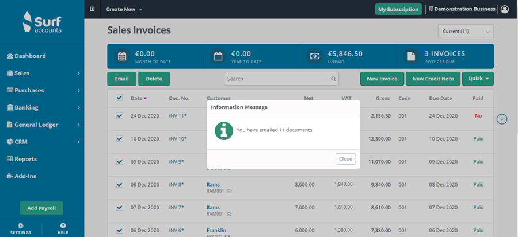Open the Rams customer link for INV 7
The image size is (518, 237).
pos(213,207)
